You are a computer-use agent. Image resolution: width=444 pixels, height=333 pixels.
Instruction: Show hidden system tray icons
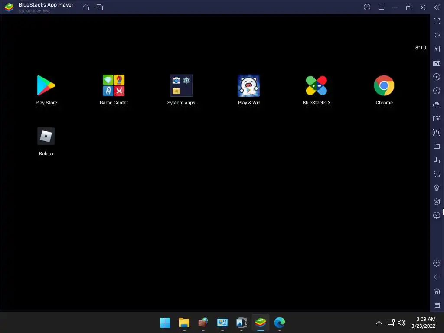(x=379, y=323)
